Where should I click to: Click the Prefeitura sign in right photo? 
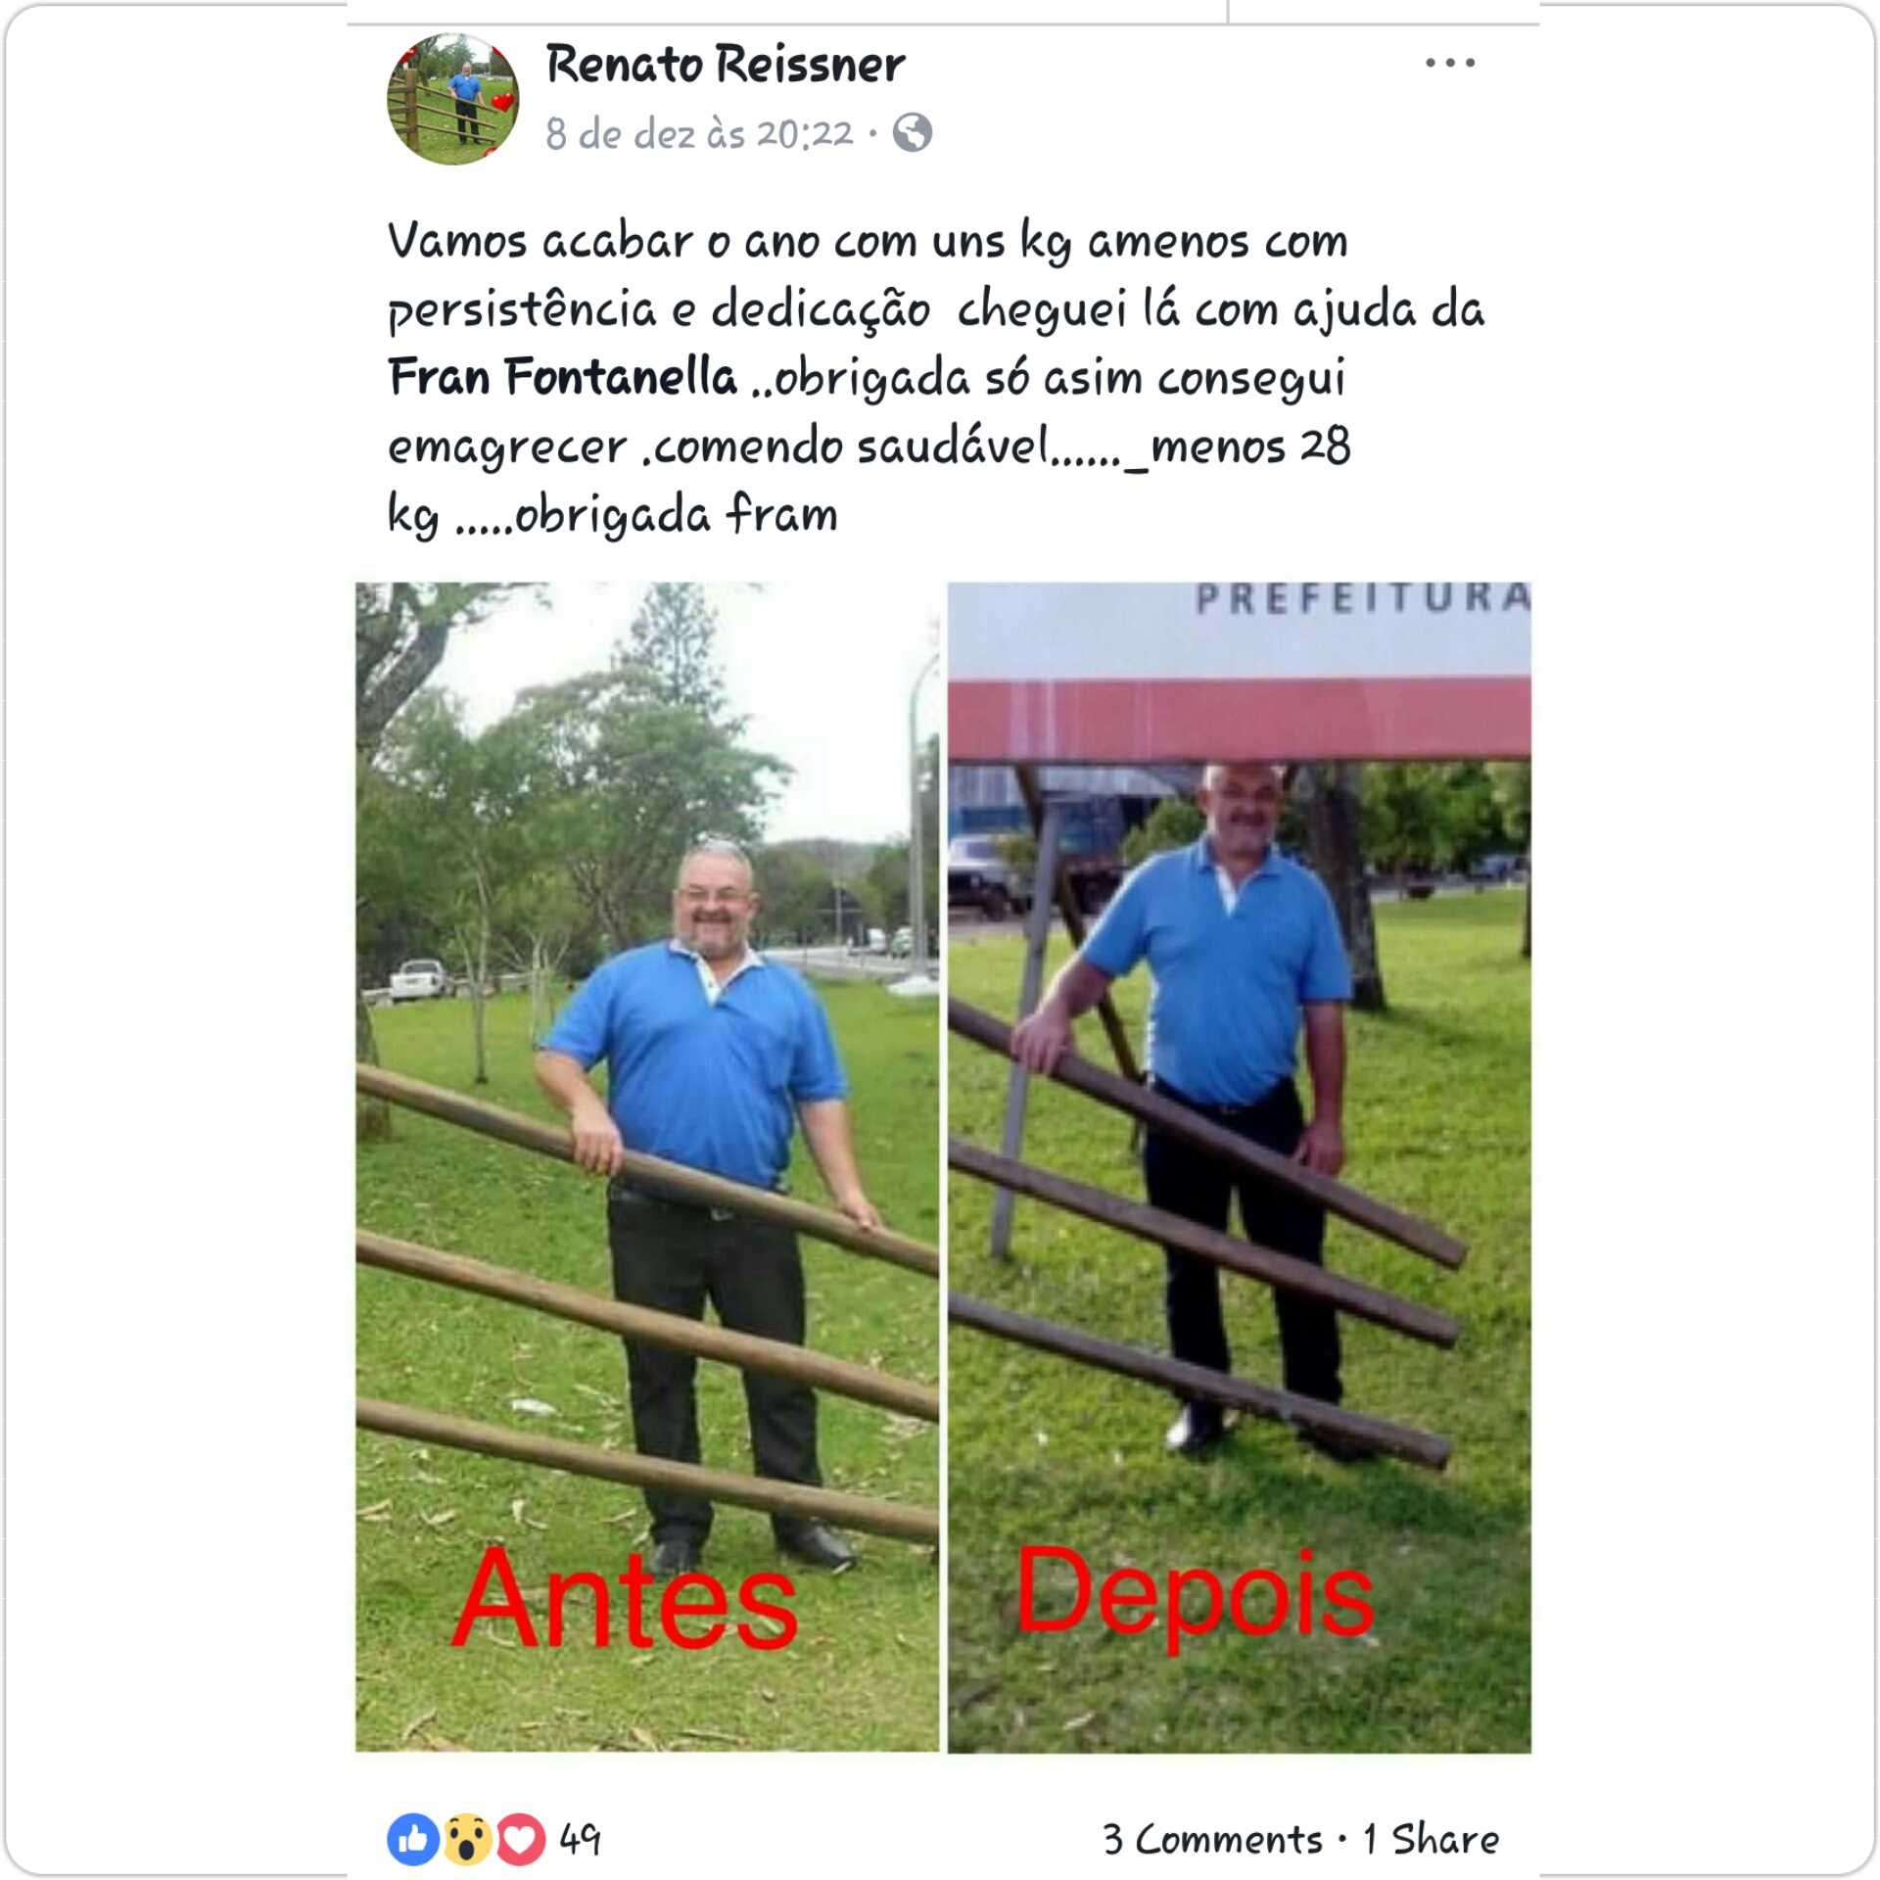[1362, 598]
